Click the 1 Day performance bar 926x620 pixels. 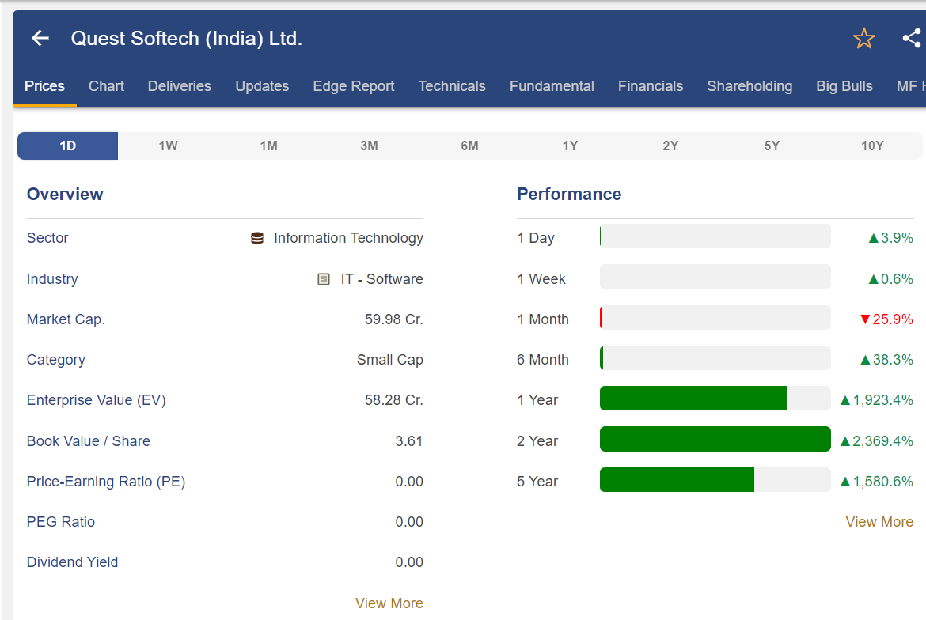click(715, 236)
